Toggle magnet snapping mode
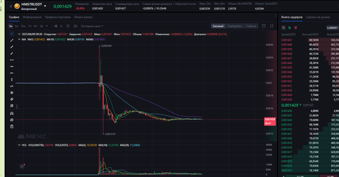339x177 pixels. pos(12,114)
